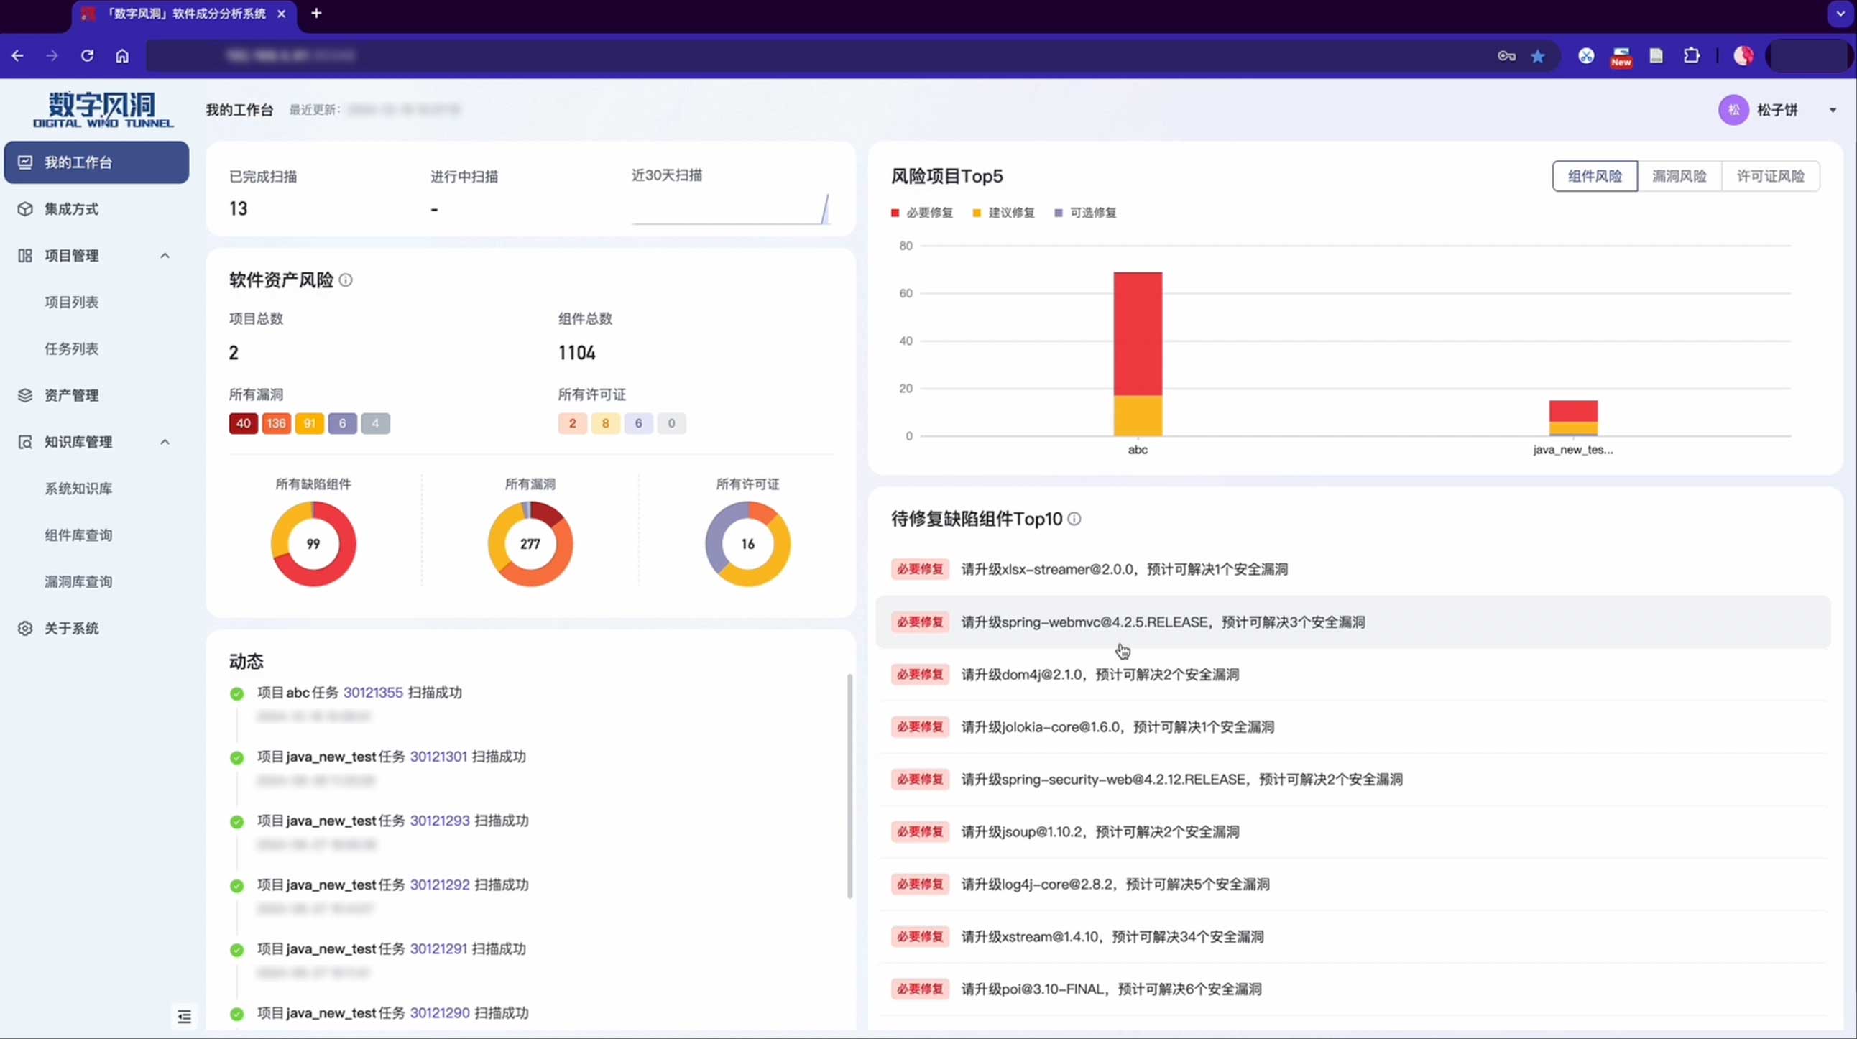Collapse the 知识库管理 menu chevron

coord(165,442)
